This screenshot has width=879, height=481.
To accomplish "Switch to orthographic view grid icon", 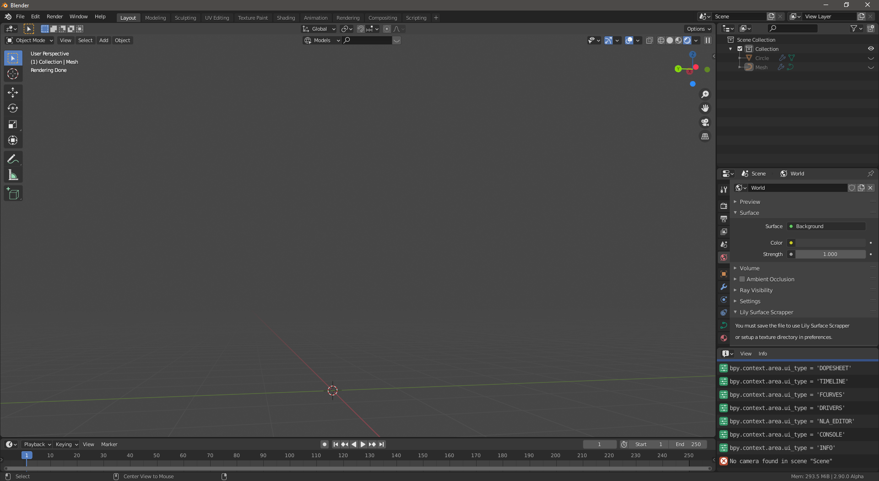I will tap(705, 137).
